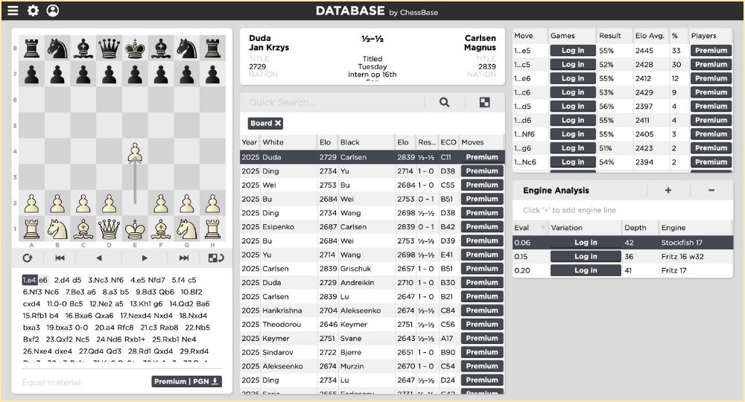The image size is (745, 402).
Task: Click Premium moves for Theodorou vs Keymer
Action: click(x=482, y=325)
